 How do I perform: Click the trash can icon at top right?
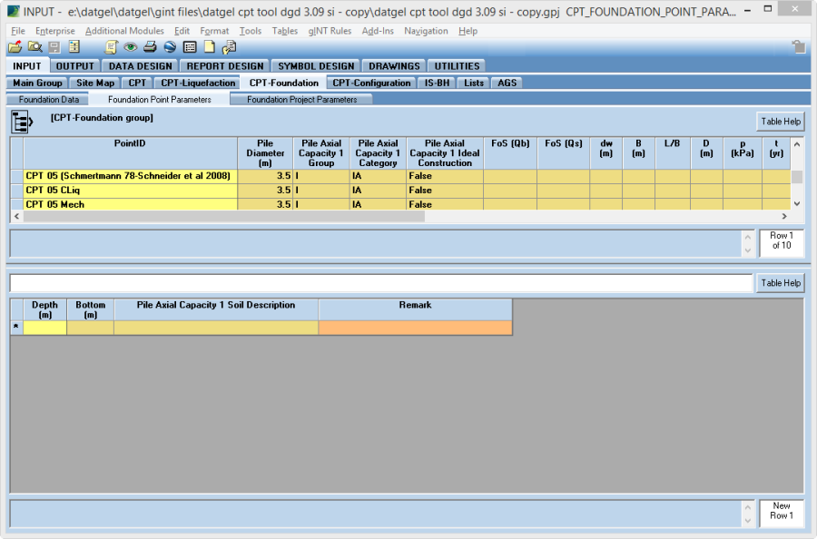[x=798, y=47]
